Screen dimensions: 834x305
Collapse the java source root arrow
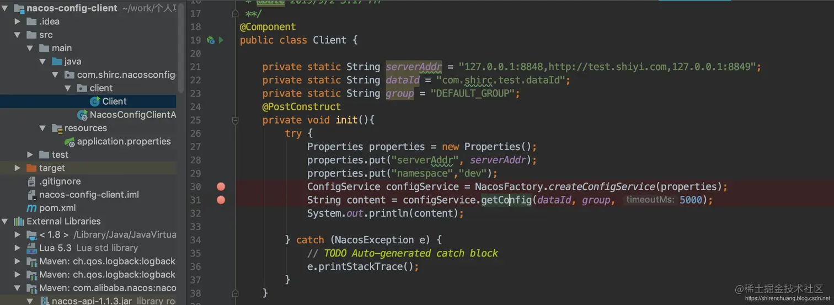tap(43, 61)
